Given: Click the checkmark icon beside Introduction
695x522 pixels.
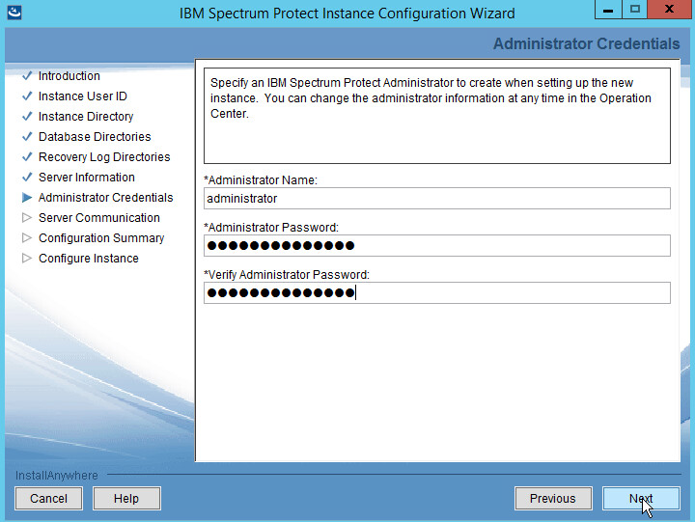Looking at the screenshot, I should click(x=27, y=76).
